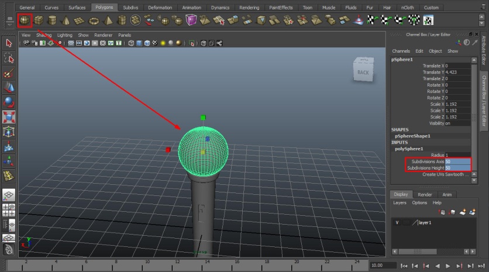The width and height of the screenshot is (489, 272).
Task: Activate the Rotate tool
Action: pos(9,102)
